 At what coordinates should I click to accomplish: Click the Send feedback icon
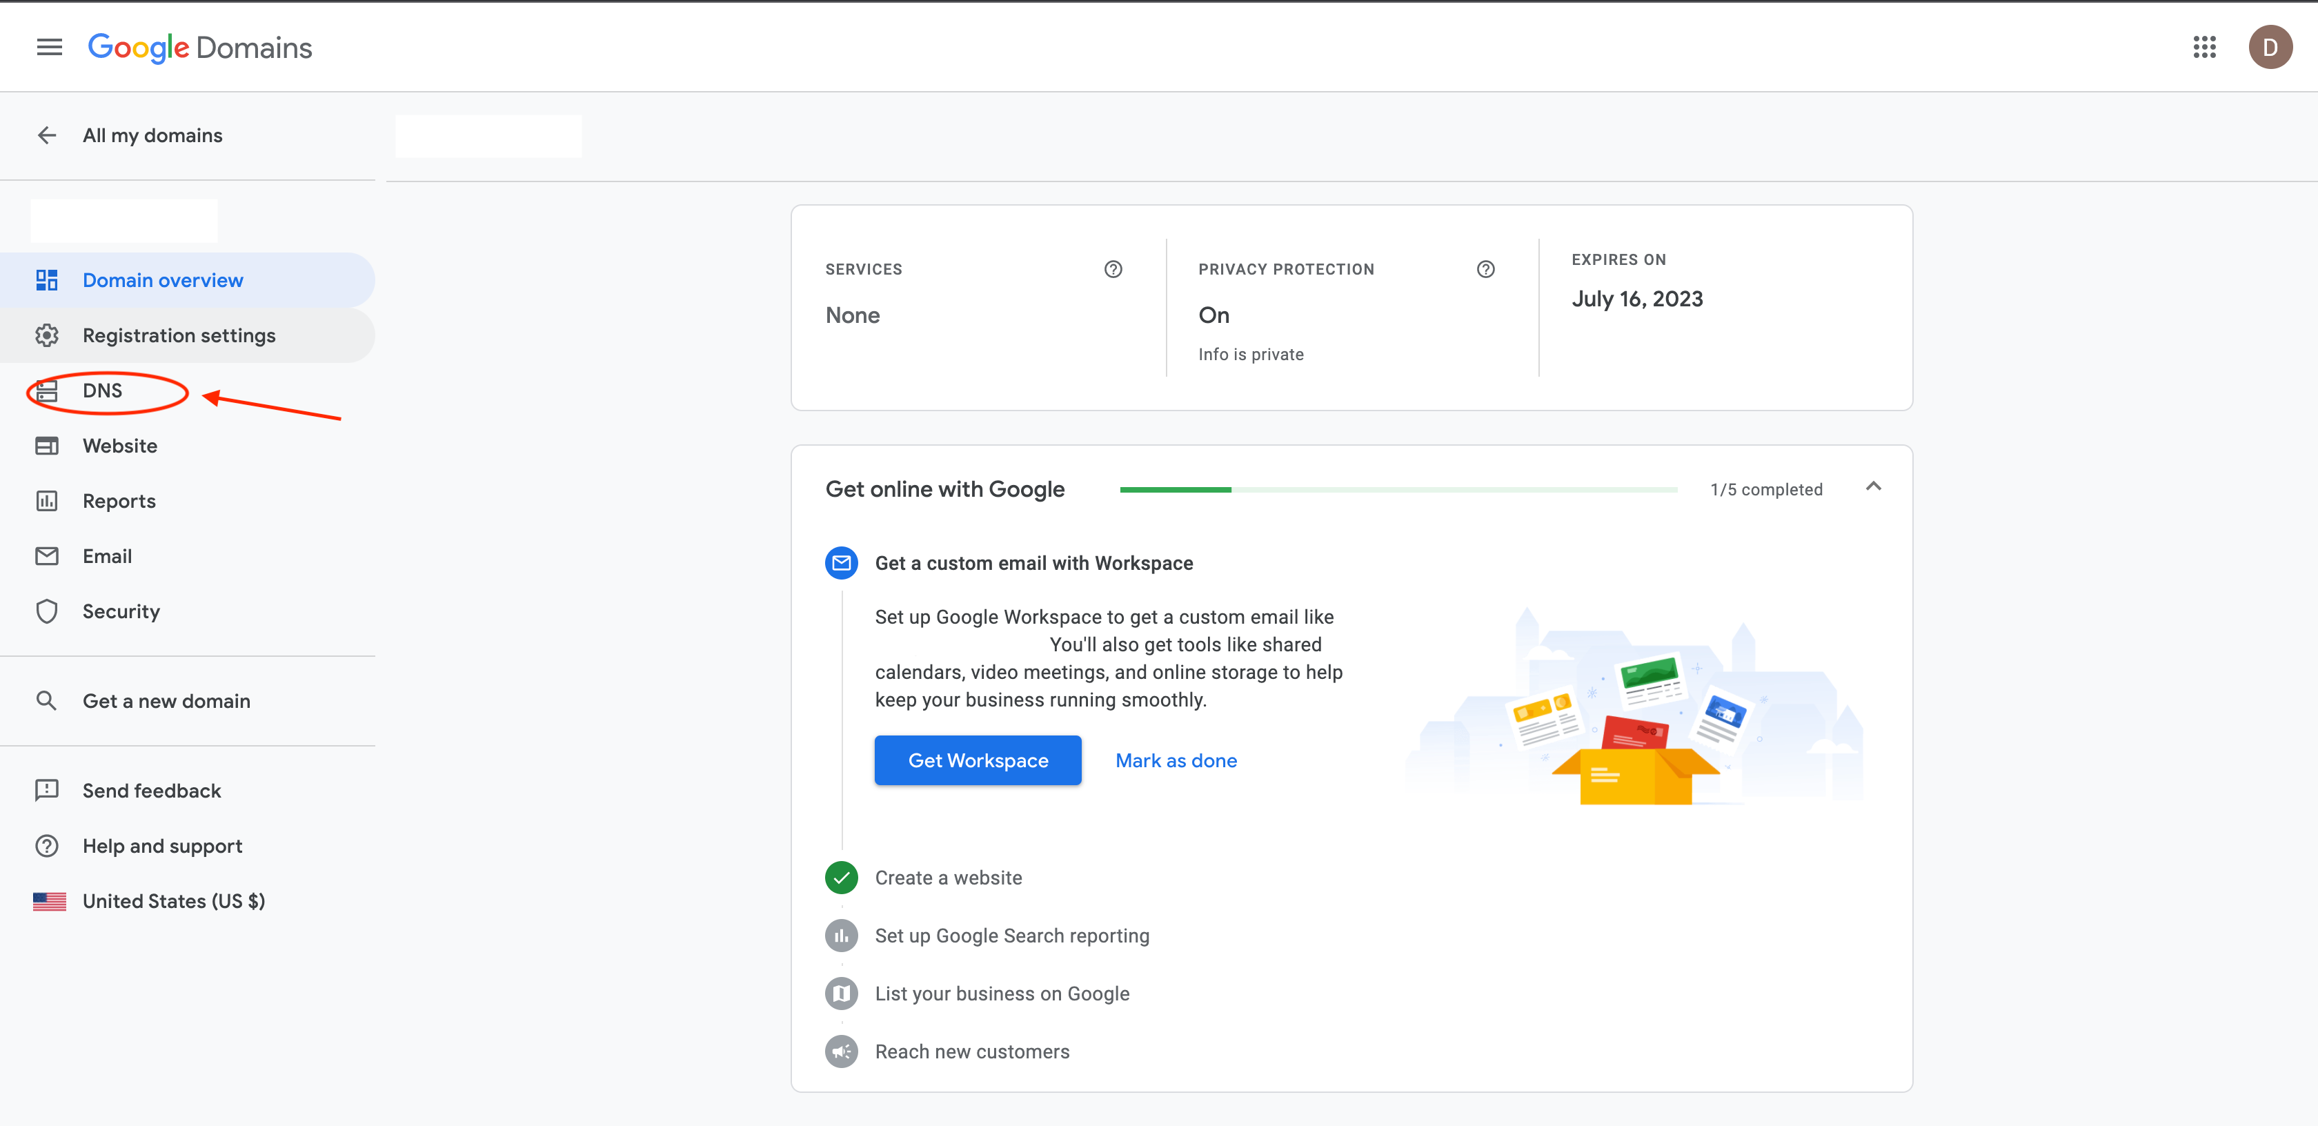point(47,790)
